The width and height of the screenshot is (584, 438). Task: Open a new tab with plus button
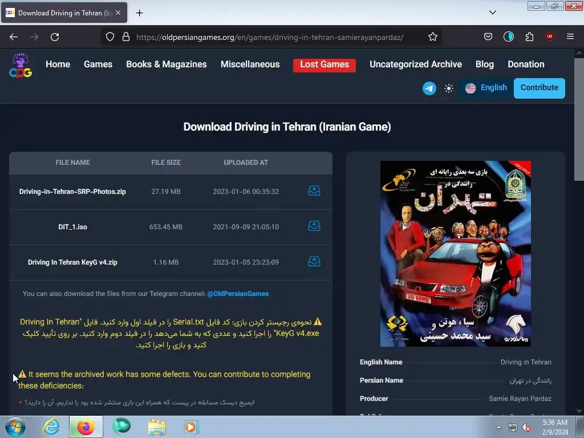[x=139, y=13]
